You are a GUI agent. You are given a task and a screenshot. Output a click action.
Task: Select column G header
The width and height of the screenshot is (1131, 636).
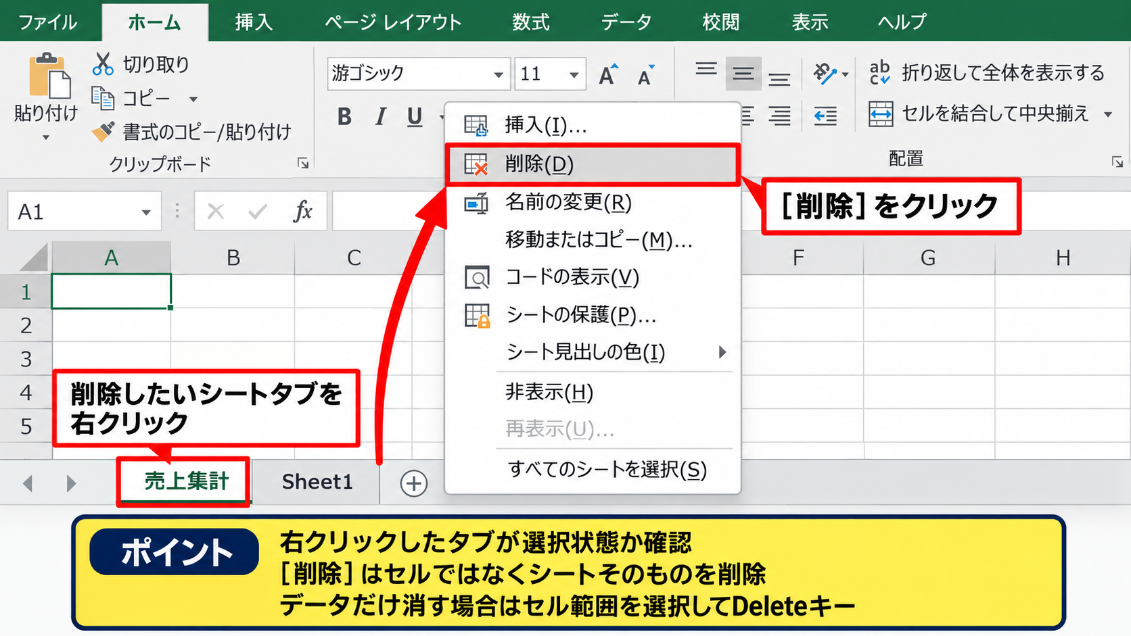[x=929, y=258]
